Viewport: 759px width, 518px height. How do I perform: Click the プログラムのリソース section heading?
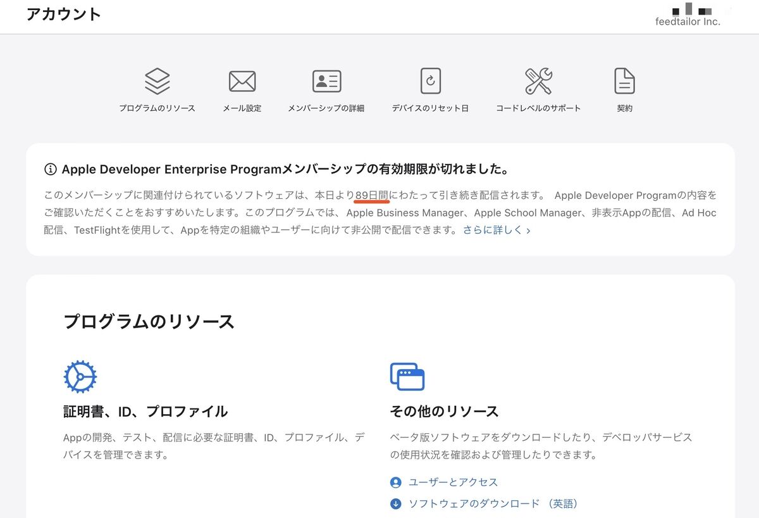(149, 322)
